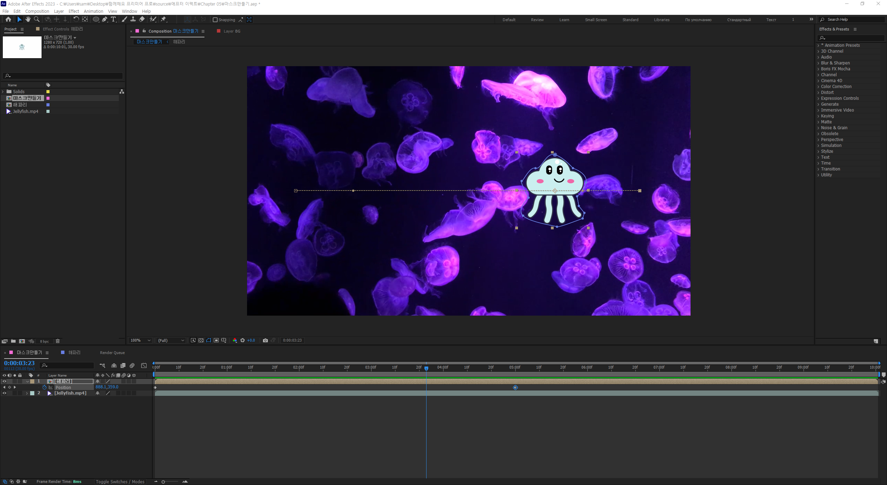Open the 100% magnification dropdown
This screenshot has width=887, height=485.
click(x=140, y=341)
